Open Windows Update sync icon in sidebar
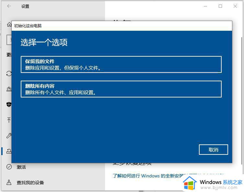The height and width of the screenshot is (192, 244). [x=9, y=73]
